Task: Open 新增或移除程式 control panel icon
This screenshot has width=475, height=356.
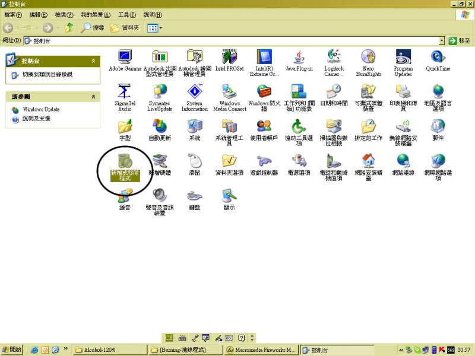Action: [x=125, y=161]
